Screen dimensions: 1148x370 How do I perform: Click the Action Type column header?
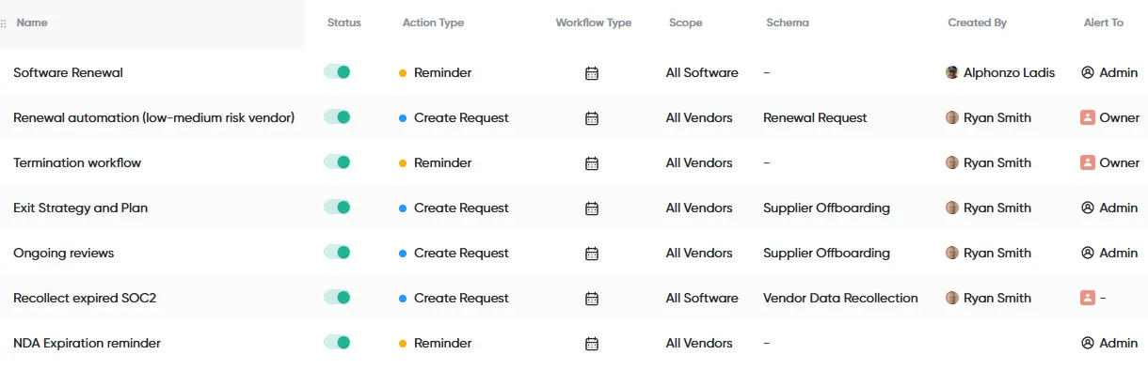click(433, 23)
